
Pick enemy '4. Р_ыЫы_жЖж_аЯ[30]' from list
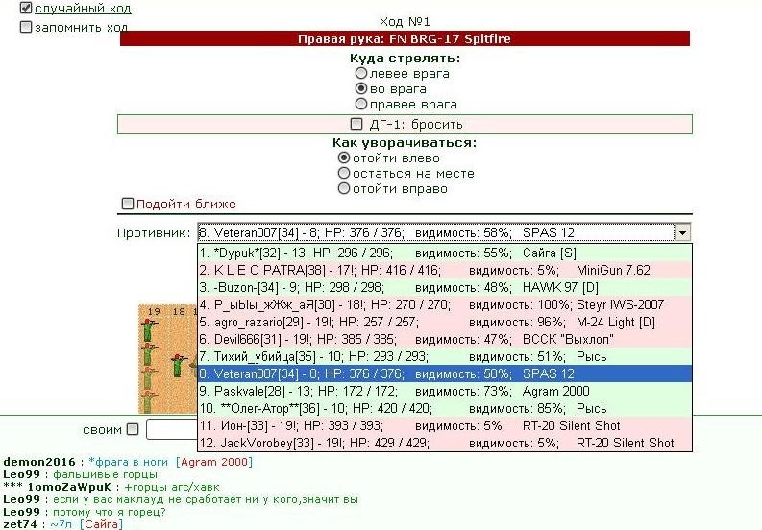(x=445, y=305)
